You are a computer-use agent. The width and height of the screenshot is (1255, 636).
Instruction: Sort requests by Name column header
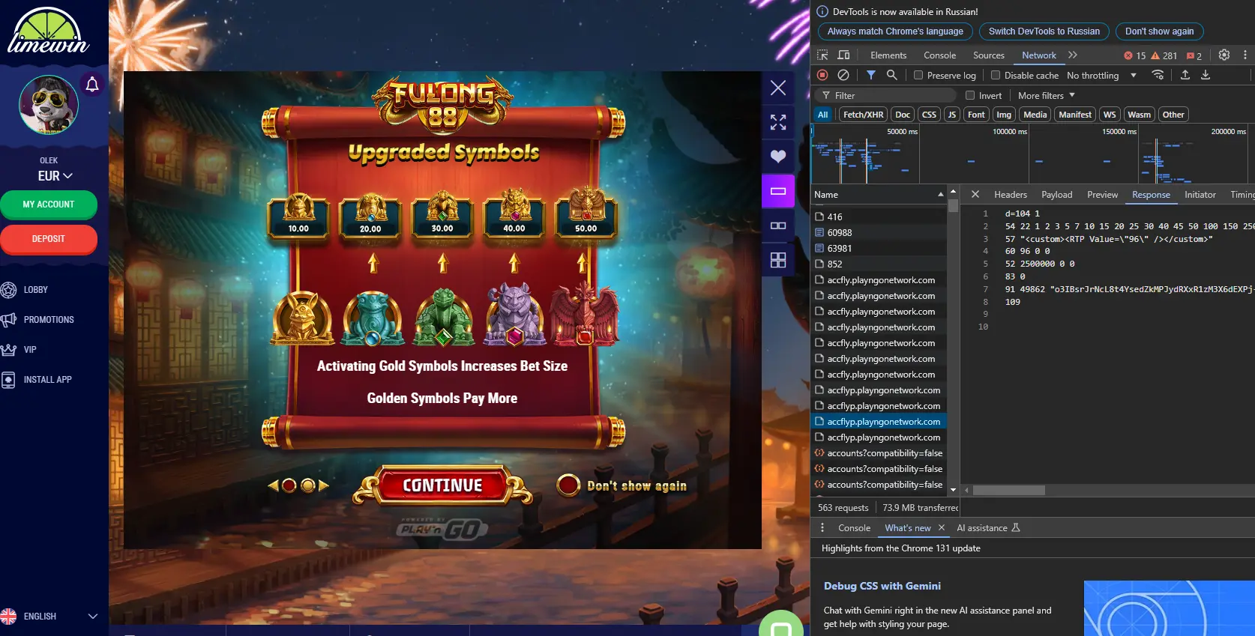coord(879,194)
